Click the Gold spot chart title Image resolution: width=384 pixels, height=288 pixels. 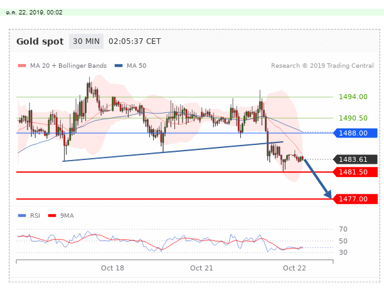(40, 41)
